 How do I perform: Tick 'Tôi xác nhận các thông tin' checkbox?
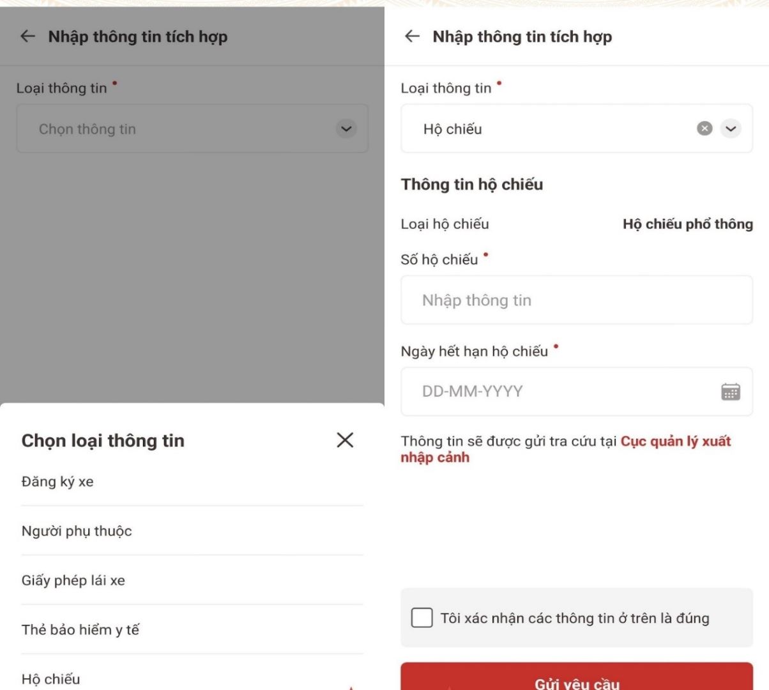coord(422,618)
